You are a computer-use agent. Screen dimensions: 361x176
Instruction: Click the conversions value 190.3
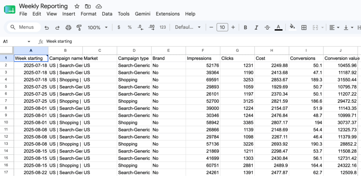(306, 144)
